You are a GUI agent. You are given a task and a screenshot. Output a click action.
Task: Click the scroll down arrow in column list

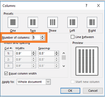pyautogui.click(x=64, y=66)
